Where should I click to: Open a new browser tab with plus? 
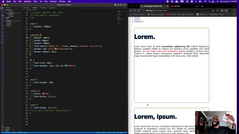[202, 6]
